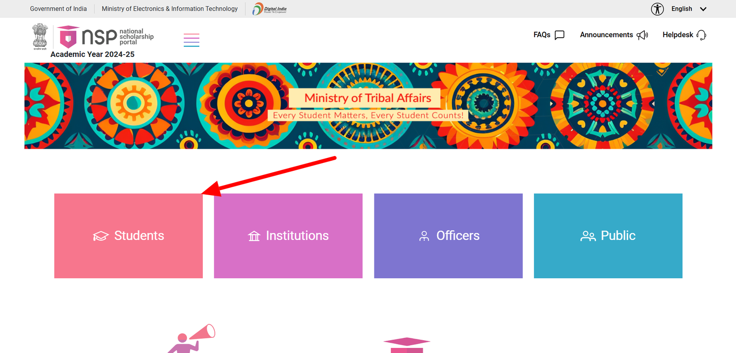
Task: Open the Helpdesk link
Action: 684,35
